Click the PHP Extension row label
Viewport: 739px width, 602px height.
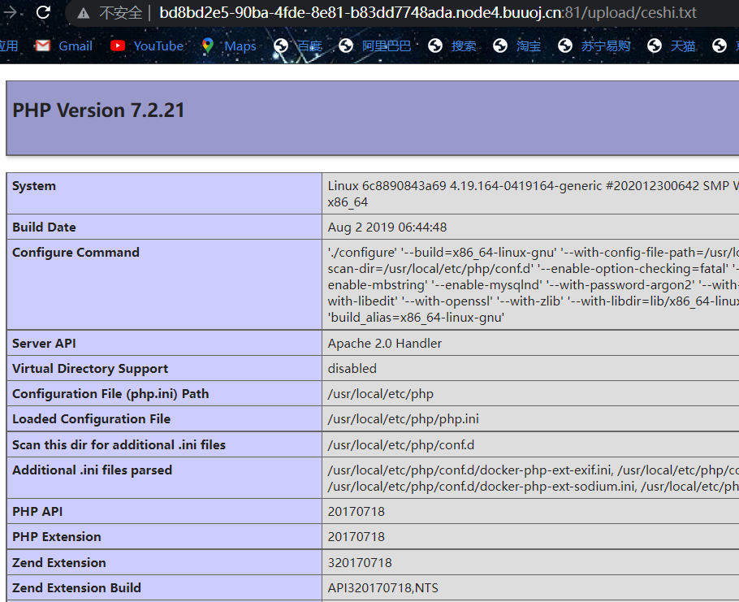tap(57, 537)
